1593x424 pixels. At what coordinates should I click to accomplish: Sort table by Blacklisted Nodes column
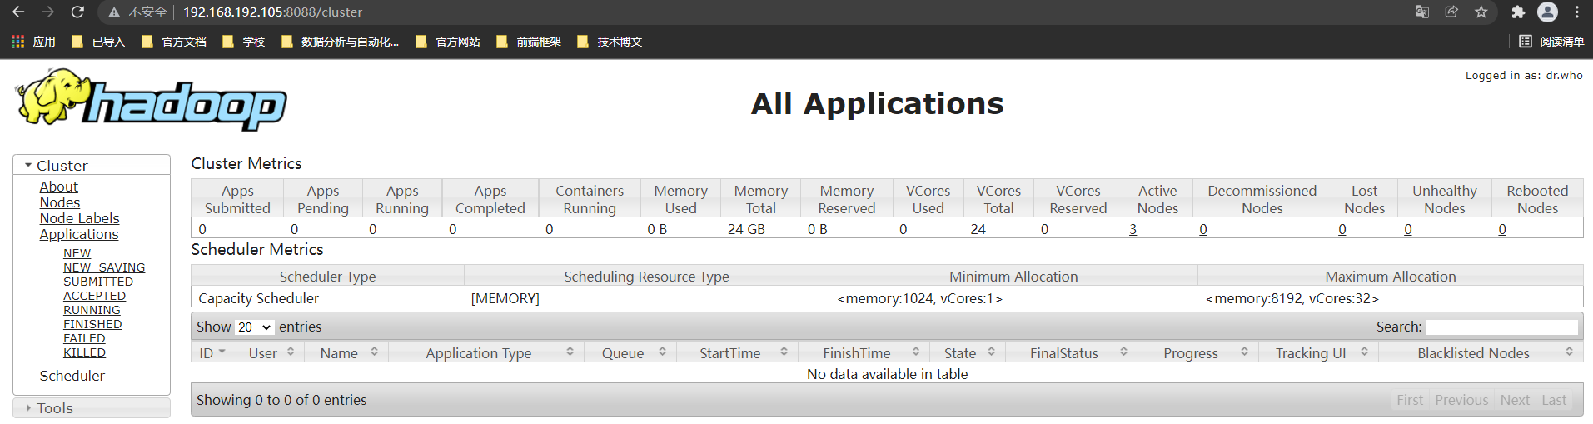1481,352
